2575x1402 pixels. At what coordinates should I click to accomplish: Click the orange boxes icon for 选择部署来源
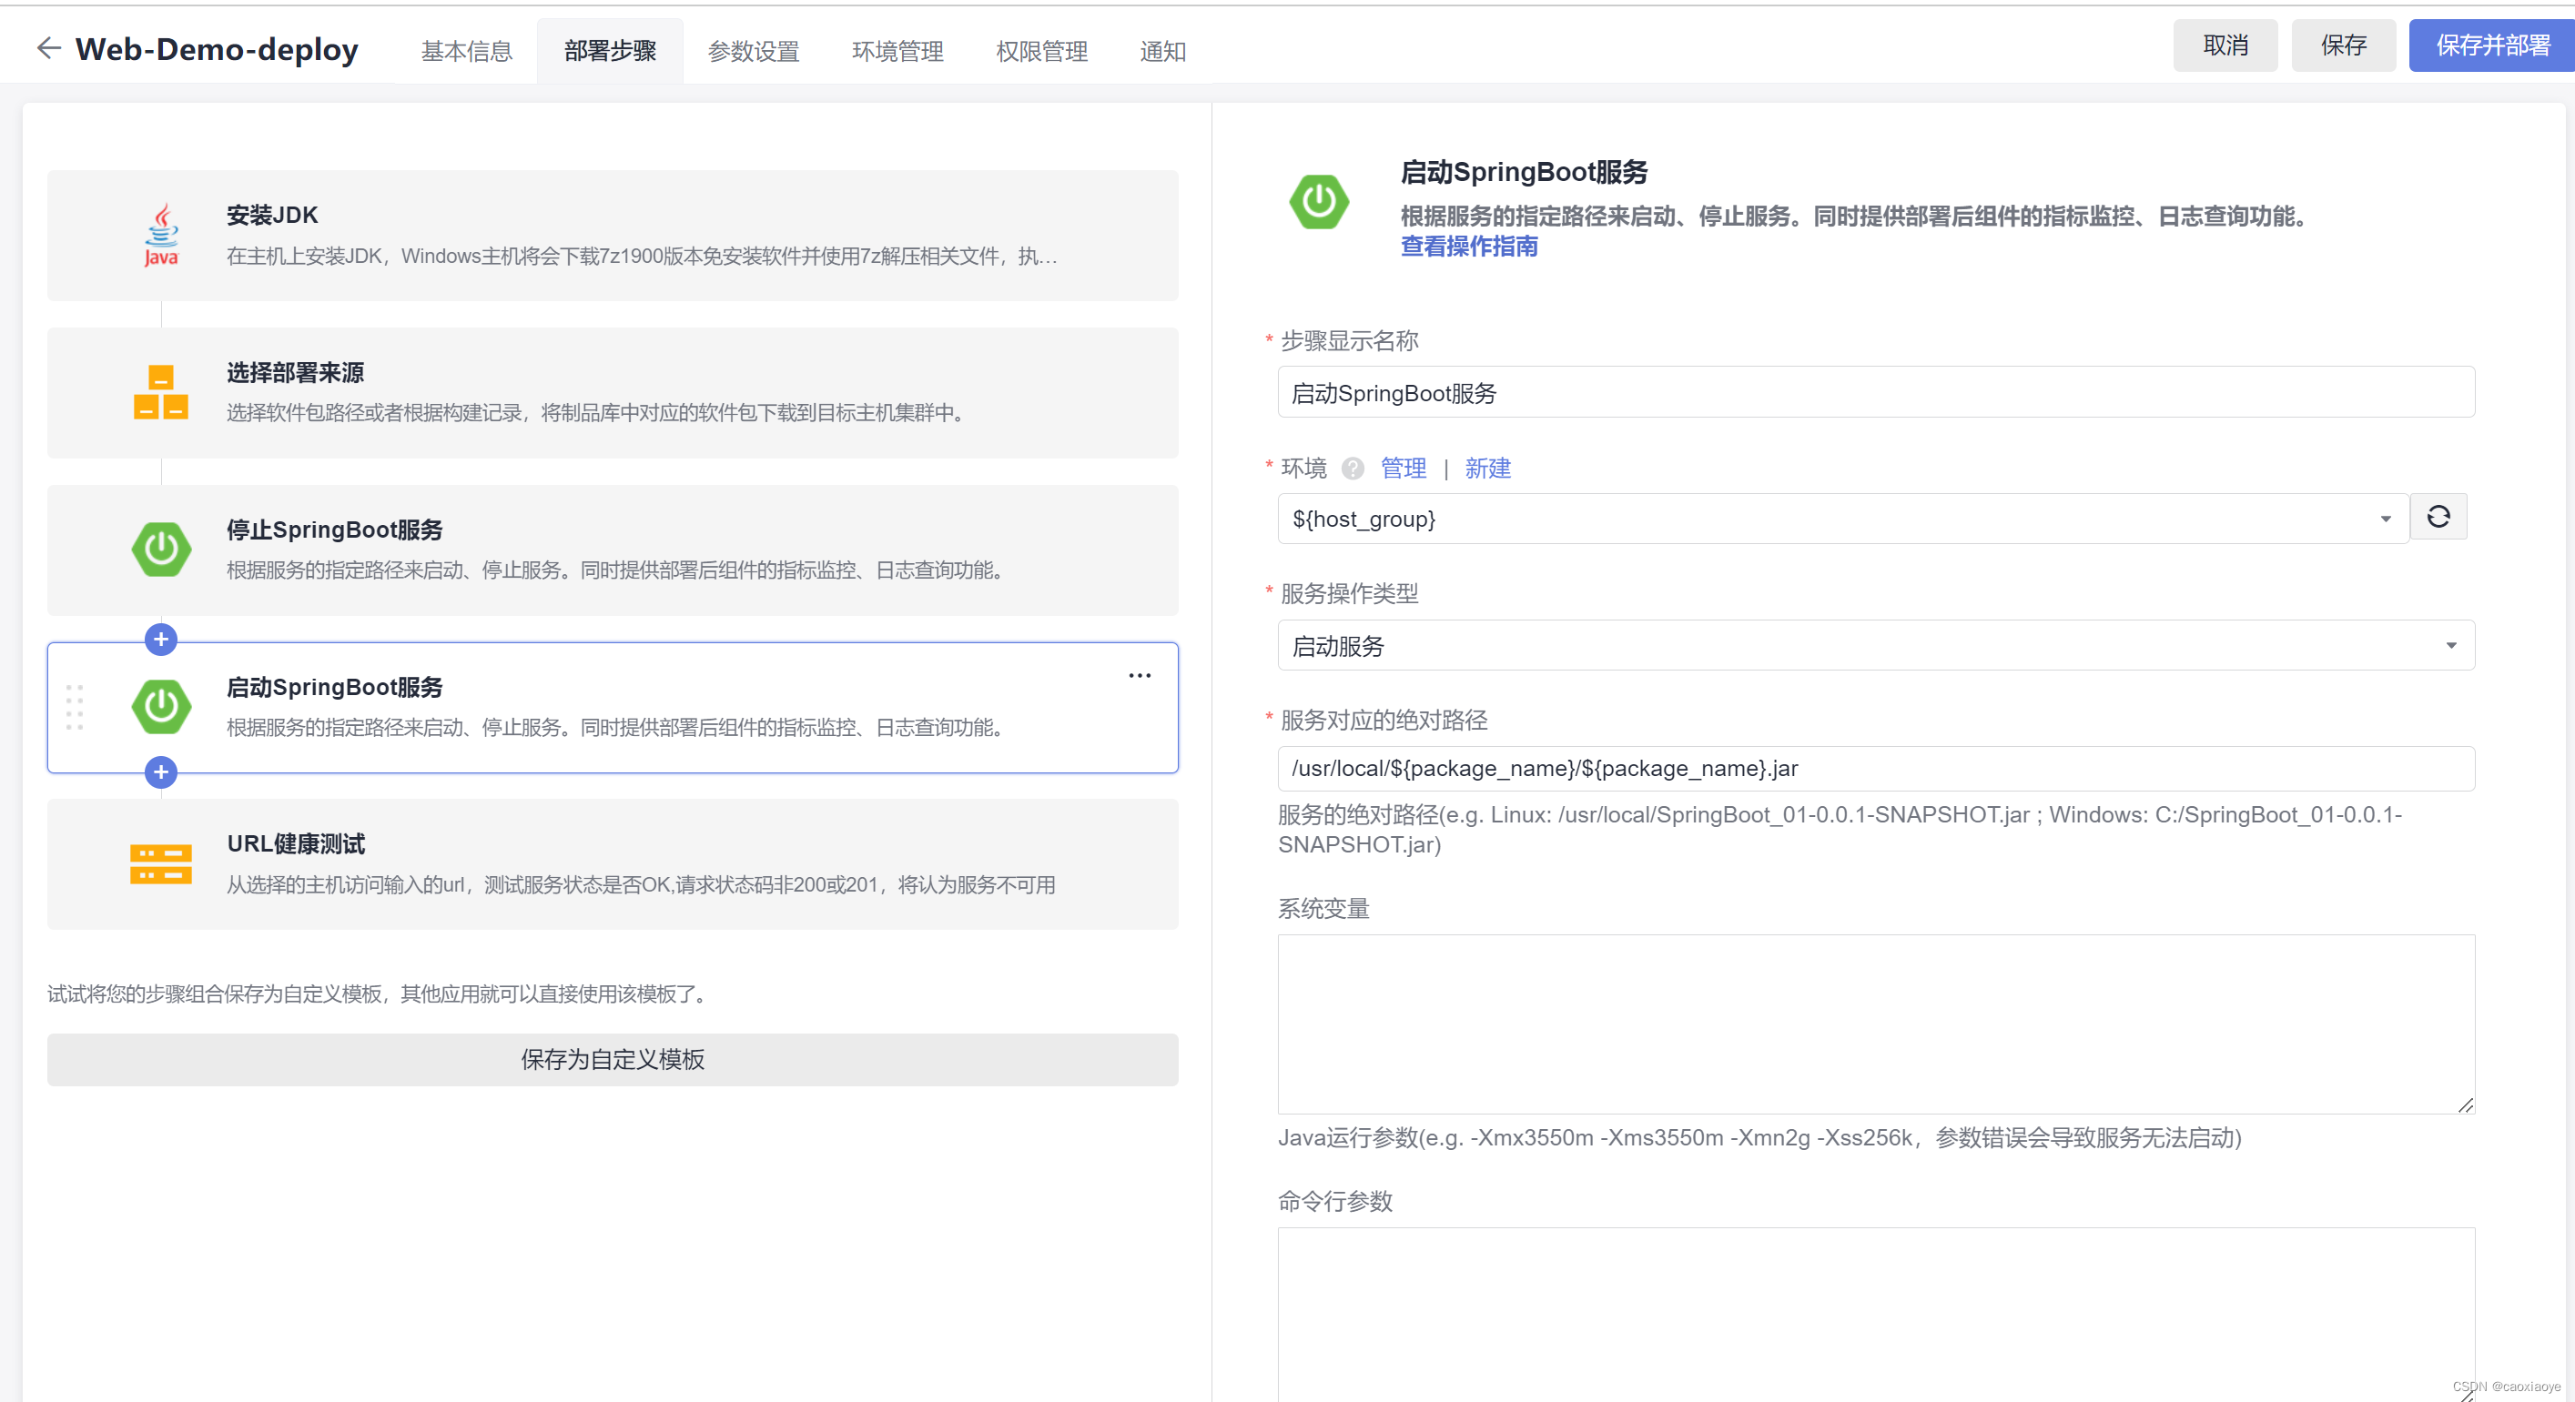[x=161, y=392]
